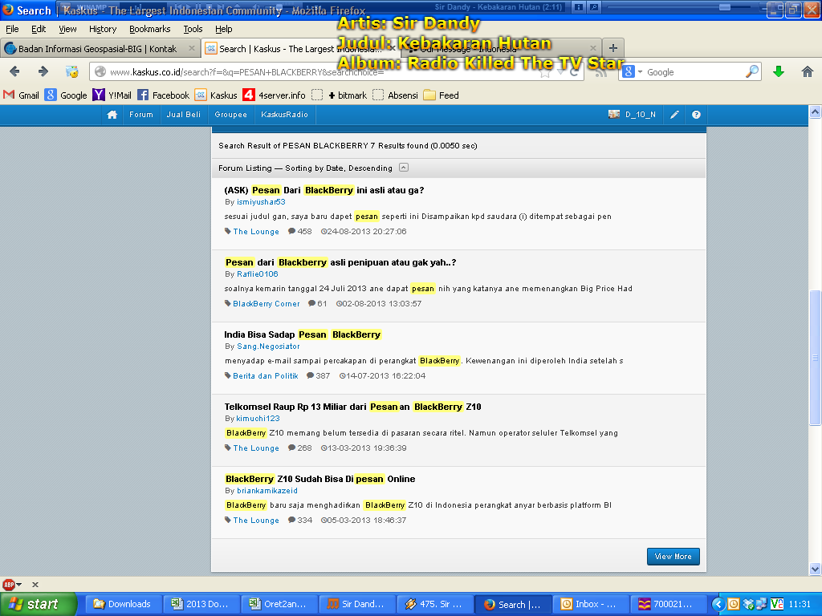The image size is (822, 616).
Task: Click the Kaskus home icon in navbar
Action: [112, 115]
